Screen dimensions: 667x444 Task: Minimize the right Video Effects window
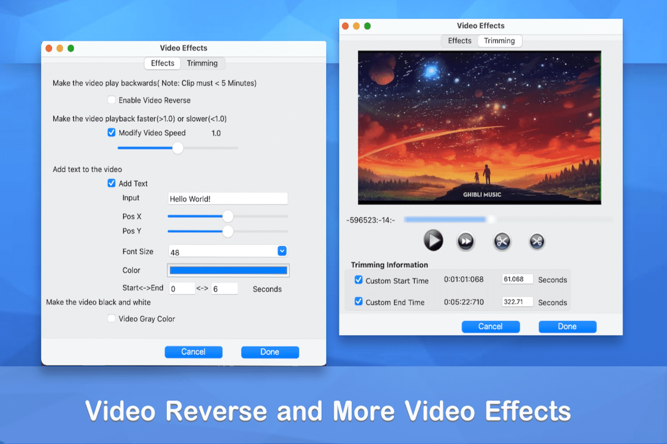[x=356, y=26]
